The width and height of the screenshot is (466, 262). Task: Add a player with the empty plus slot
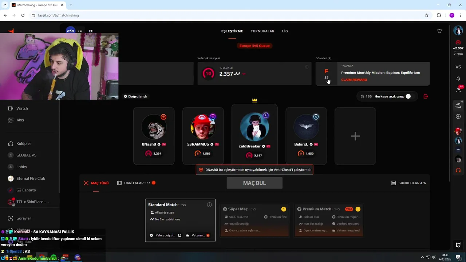(355, 136)
